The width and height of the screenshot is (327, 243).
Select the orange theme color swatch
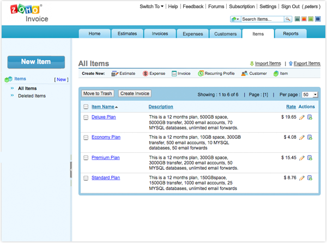tap(304, 19)
